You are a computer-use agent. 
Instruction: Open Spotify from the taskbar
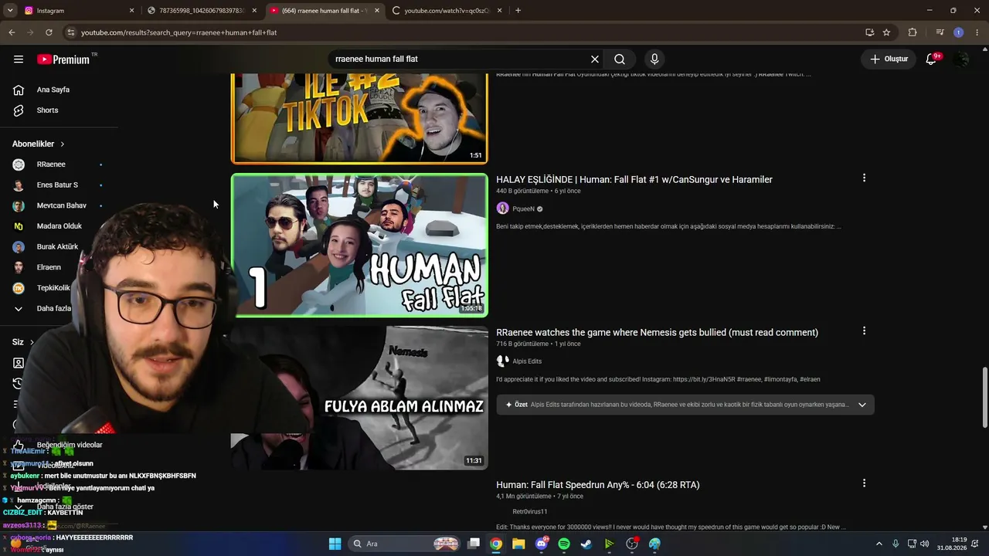(x=564, y=544)
